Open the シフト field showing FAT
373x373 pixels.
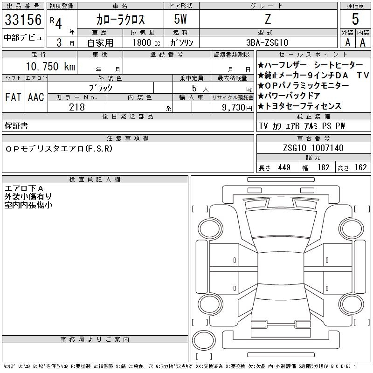[13, 97]
